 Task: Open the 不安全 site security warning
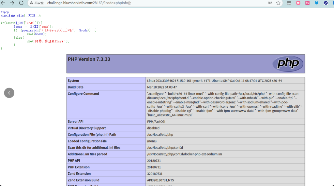pos(37,3)
